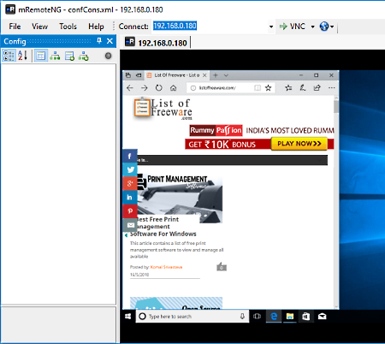Go to Edge home page
Viewport: 385px width, 344px height.
(x=173, y=88)
